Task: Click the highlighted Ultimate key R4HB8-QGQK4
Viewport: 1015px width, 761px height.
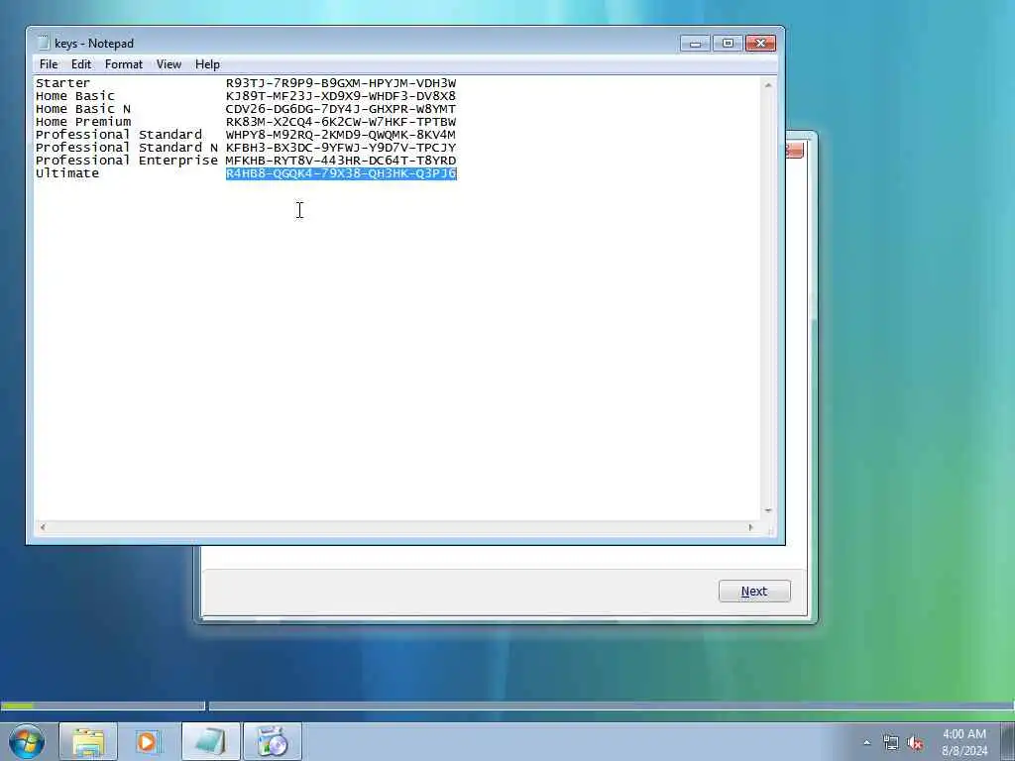Action: point(341,173)
